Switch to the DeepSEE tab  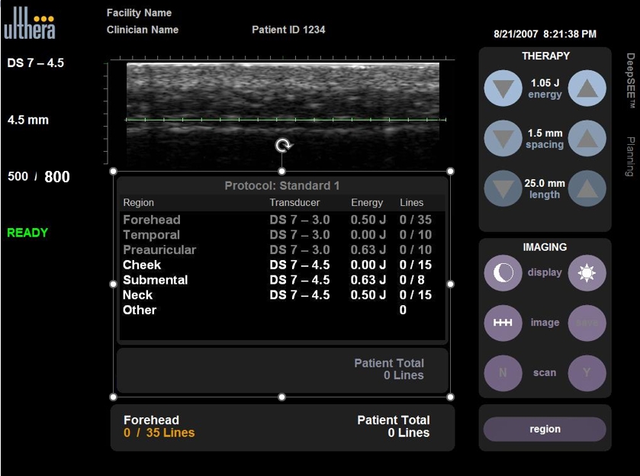(630, 80)
